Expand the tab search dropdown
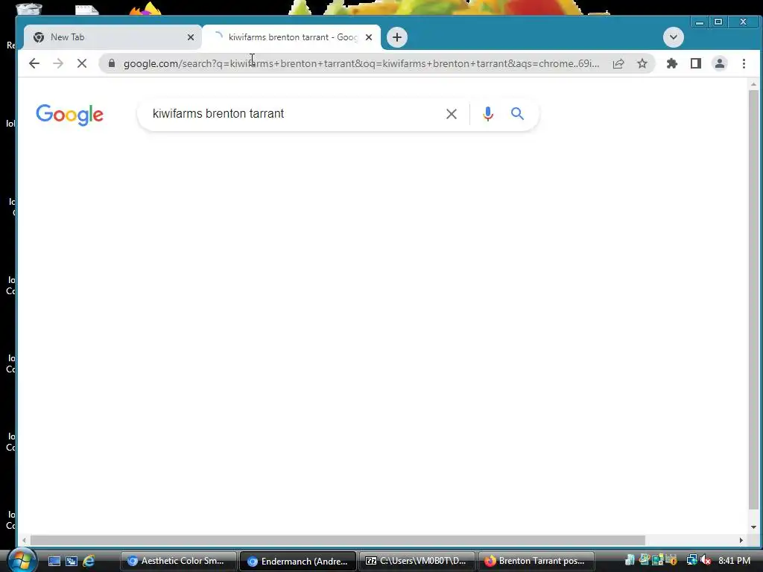 click(x=674, y=37)
